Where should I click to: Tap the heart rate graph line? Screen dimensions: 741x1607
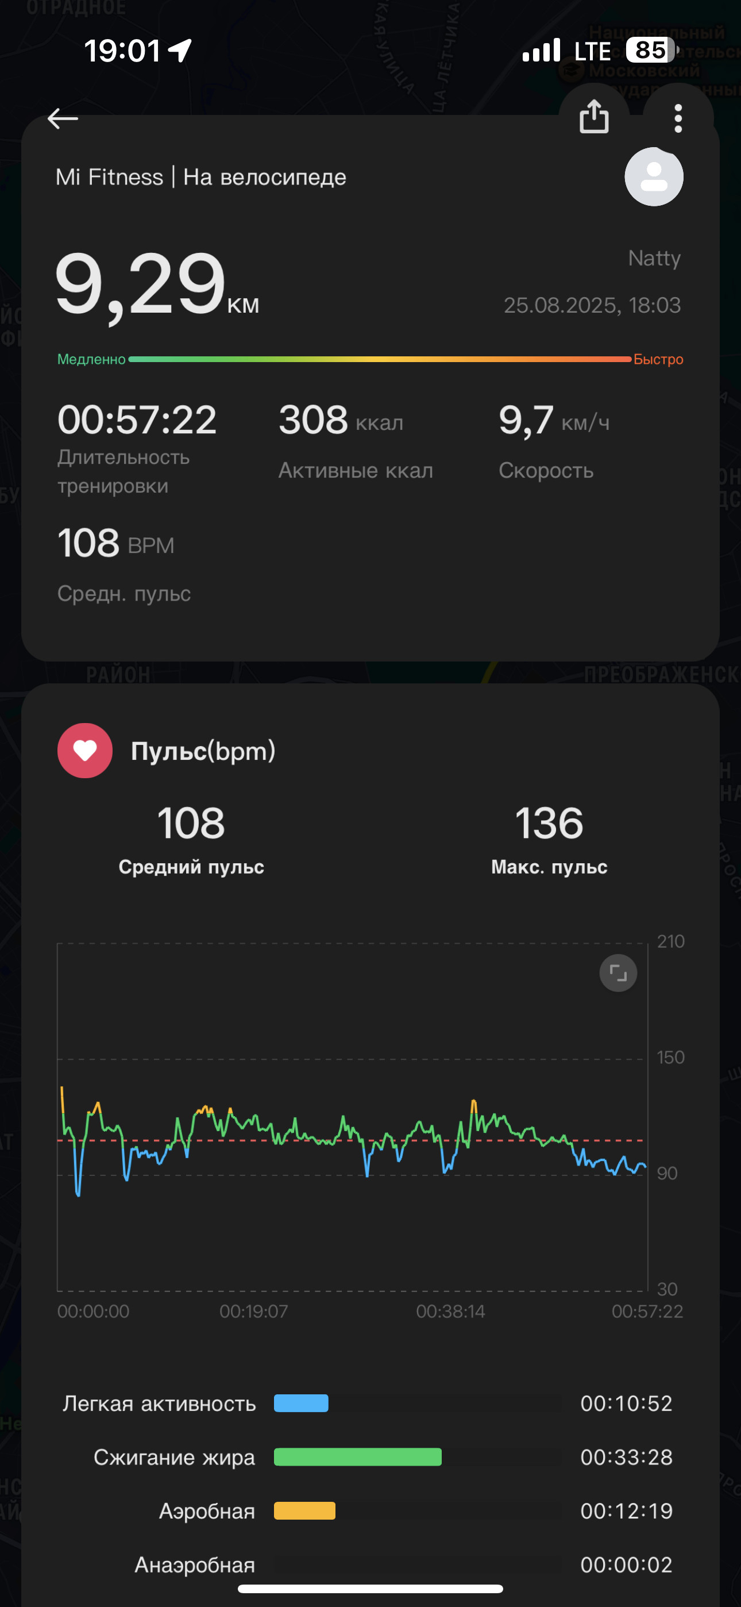coord(353,1140)
